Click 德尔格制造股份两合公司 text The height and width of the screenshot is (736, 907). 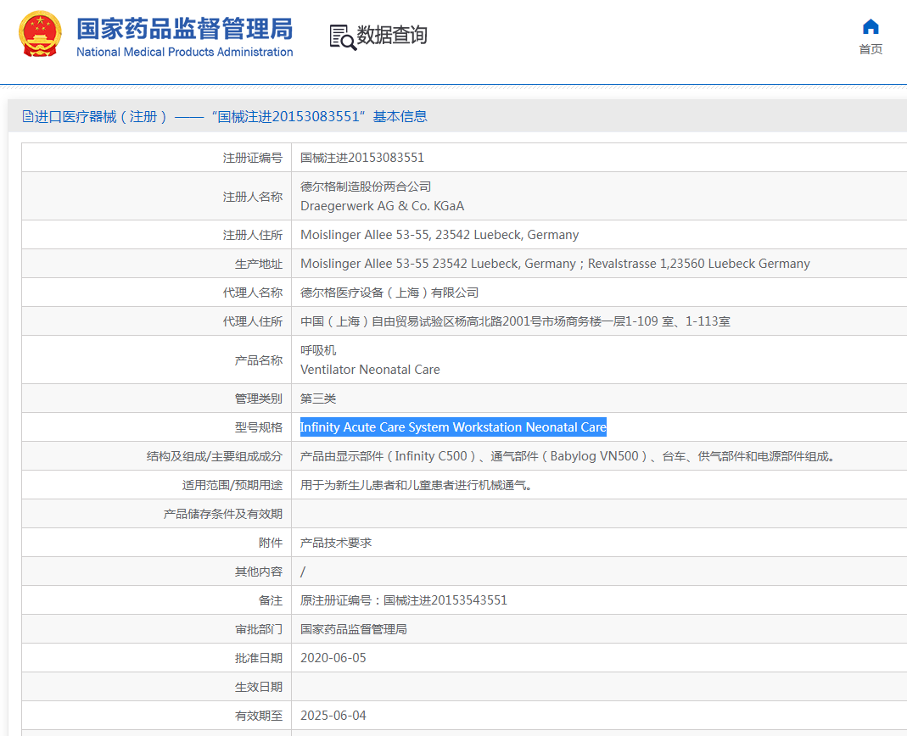(x=366, y=187)
